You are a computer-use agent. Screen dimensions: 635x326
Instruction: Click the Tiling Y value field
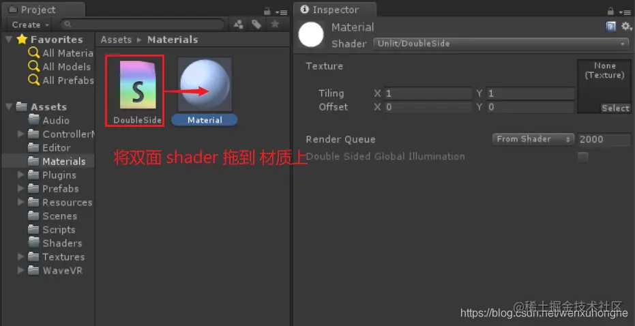tap(531, 94)
